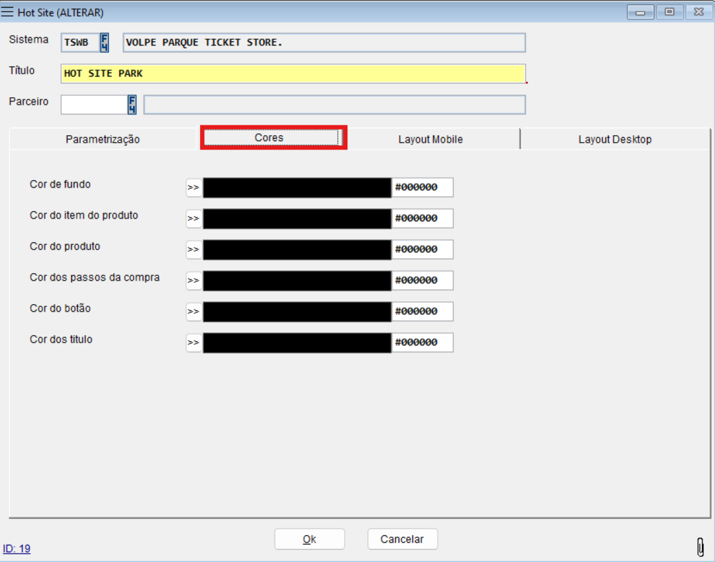Screen dimensions: 715x562
Task: Click the >> button for Cor dos passos da compra
Action: pyautogui.click(x=194, y=281)
